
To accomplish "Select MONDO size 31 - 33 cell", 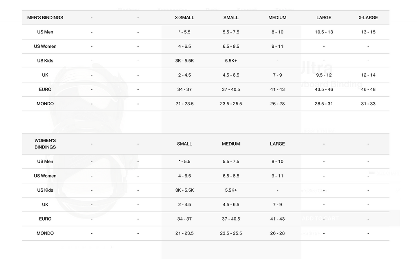I will pyautogui.click(x=368, y=104).
